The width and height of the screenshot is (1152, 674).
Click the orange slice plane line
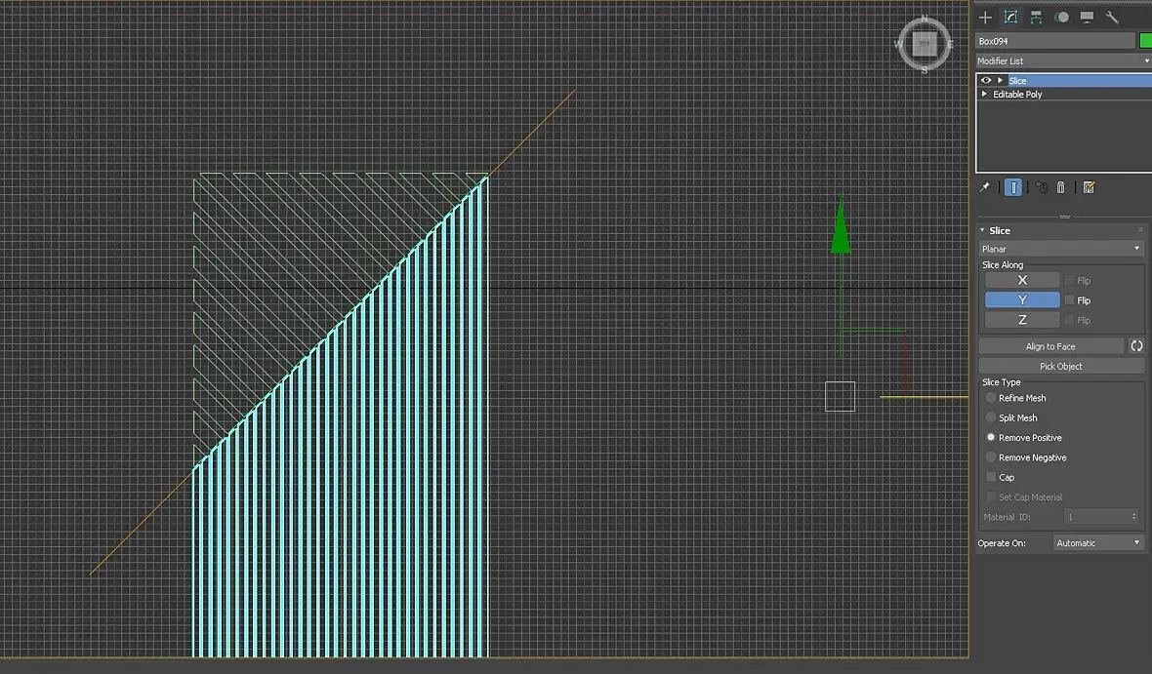[x=532, y=132]
